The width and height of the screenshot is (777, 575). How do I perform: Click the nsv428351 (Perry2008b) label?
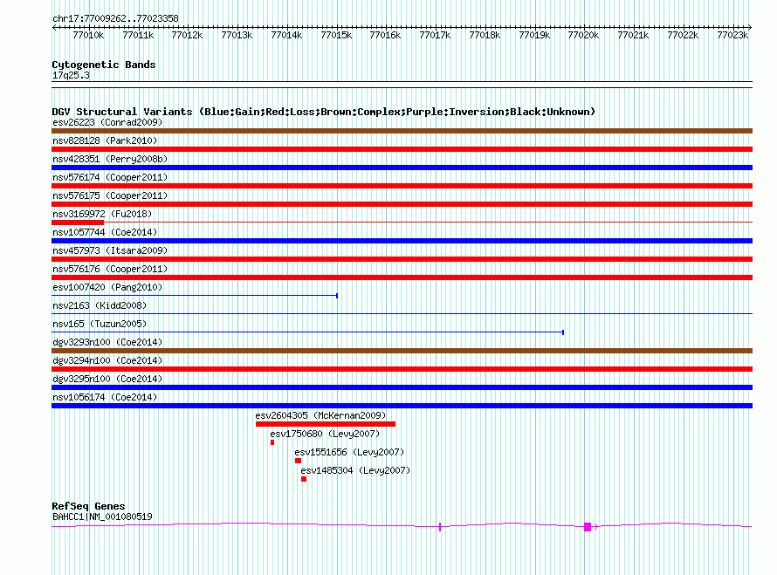pyautogui.click(x=98, y=159)
